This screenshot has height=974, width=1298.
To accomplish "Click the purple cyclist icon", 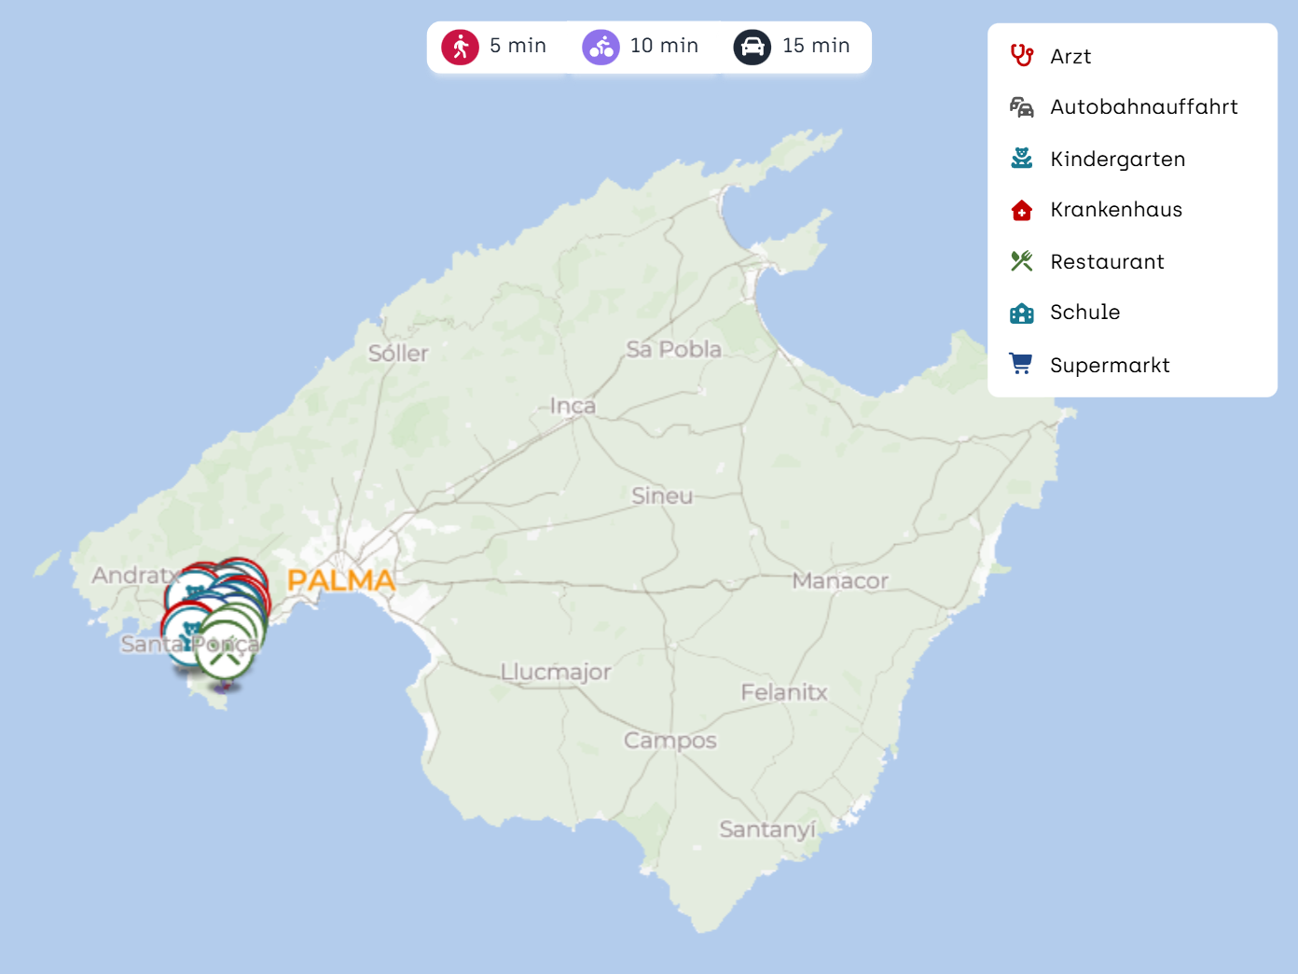I will (601, 47).
